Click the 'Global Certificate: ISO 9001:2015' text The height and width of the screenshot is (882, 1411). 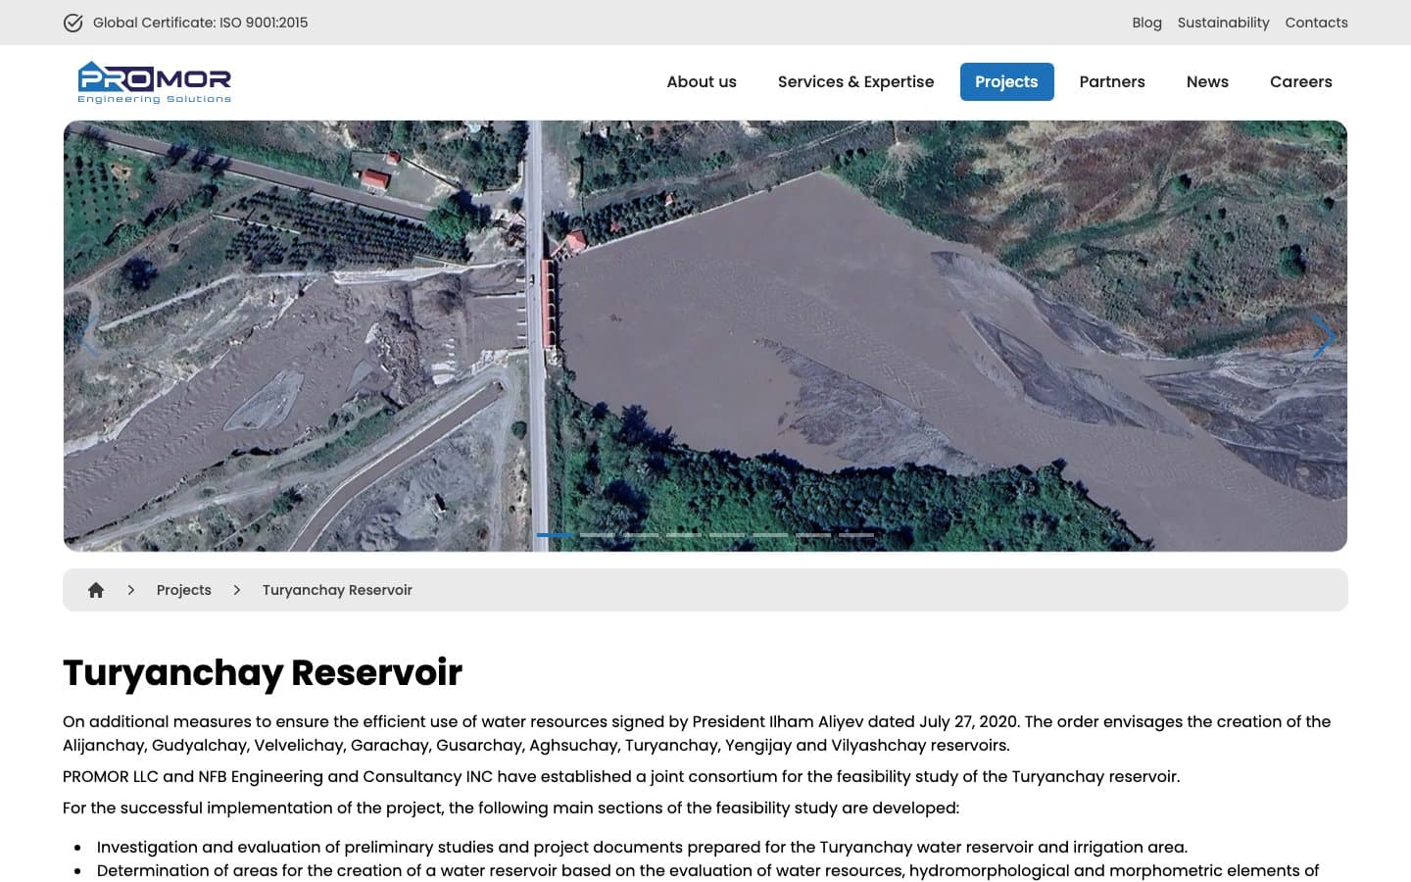pos(200,23)
